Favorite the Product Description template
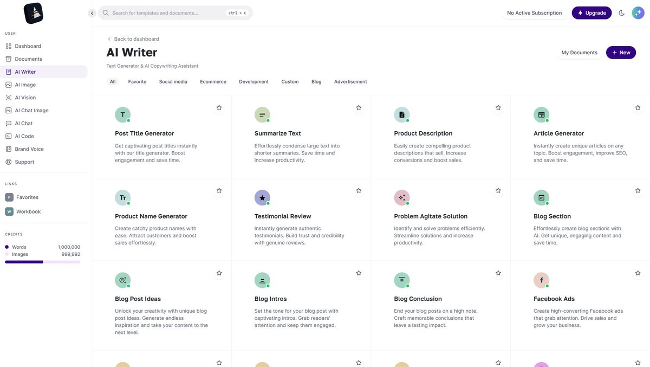This screenshot has width=650, height=367. [x=498, y=108]
